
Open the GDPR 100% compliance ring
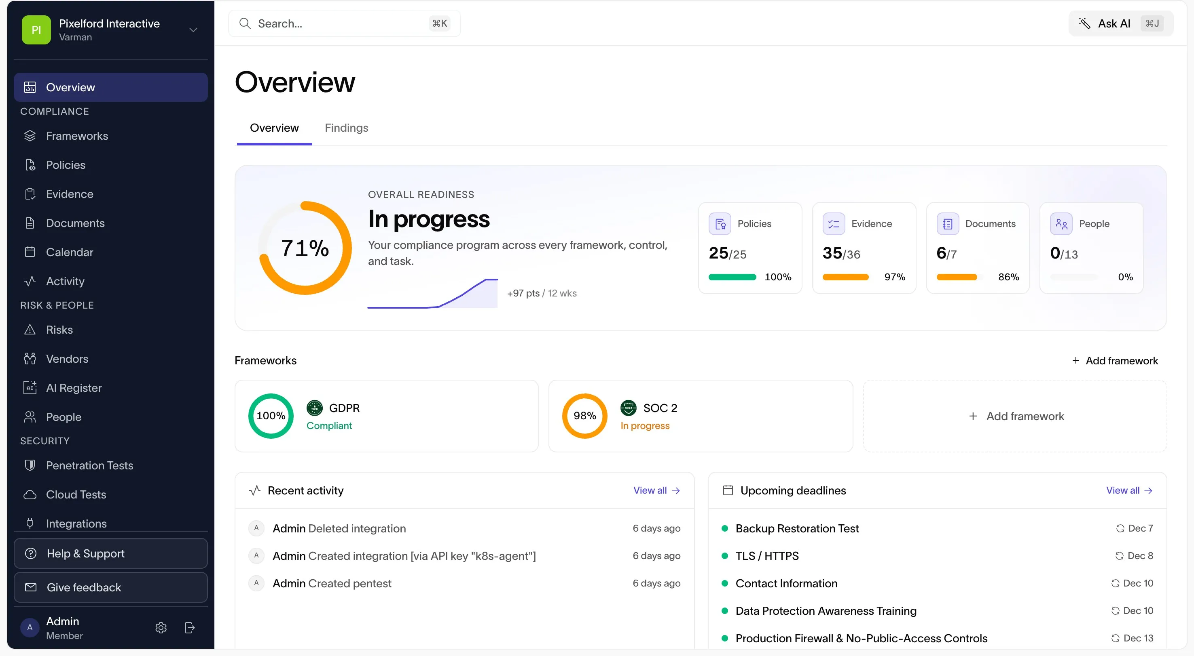coord(271,416)
